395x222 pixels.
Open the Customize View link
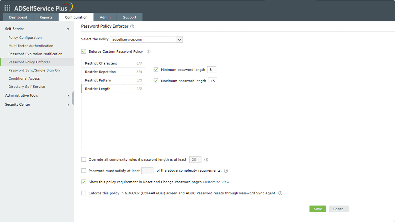coord(216,182)
